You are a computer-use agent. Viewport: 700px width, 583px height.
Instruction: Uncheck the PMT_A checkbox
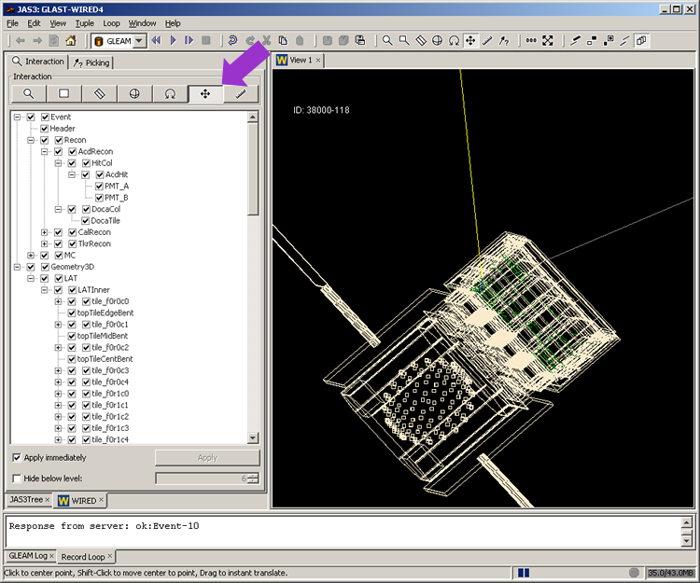[x=99, y=186]
